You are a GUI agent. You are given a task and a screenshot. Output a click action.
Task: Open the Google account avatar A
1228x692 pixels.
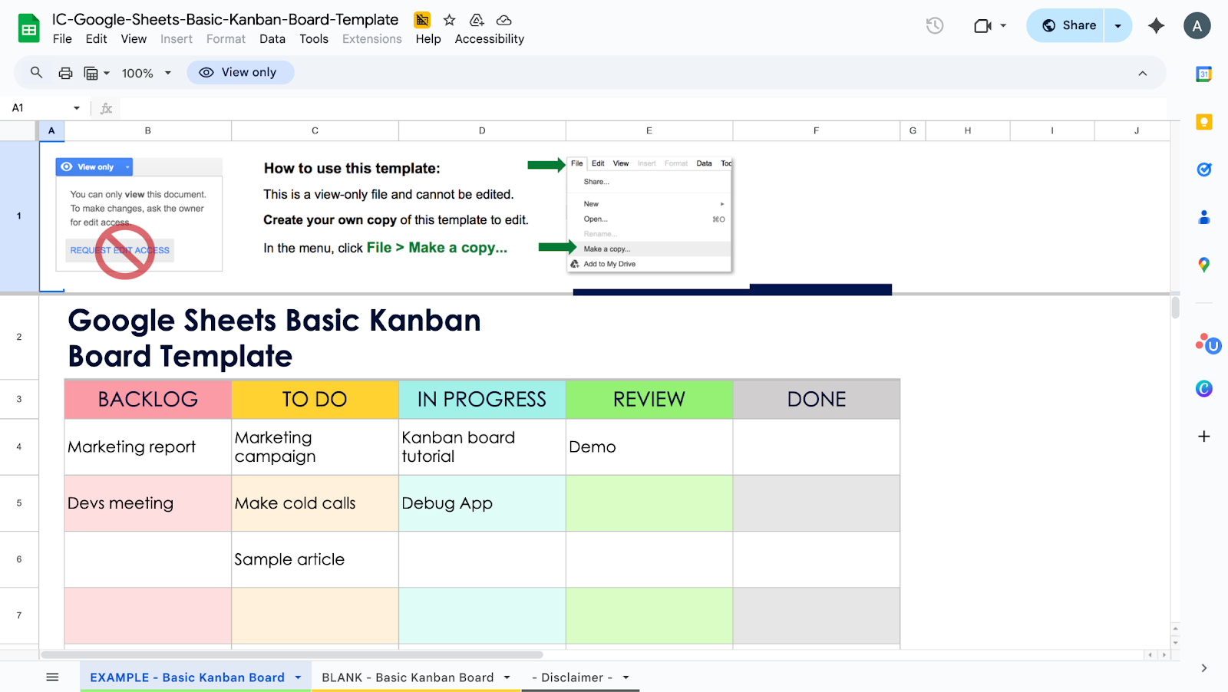click(1197, 25)
